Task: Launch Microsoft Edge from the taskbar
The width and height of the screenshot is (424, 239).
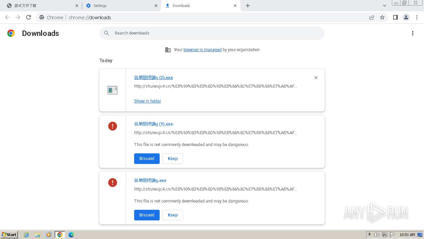Action: [71, 235]
